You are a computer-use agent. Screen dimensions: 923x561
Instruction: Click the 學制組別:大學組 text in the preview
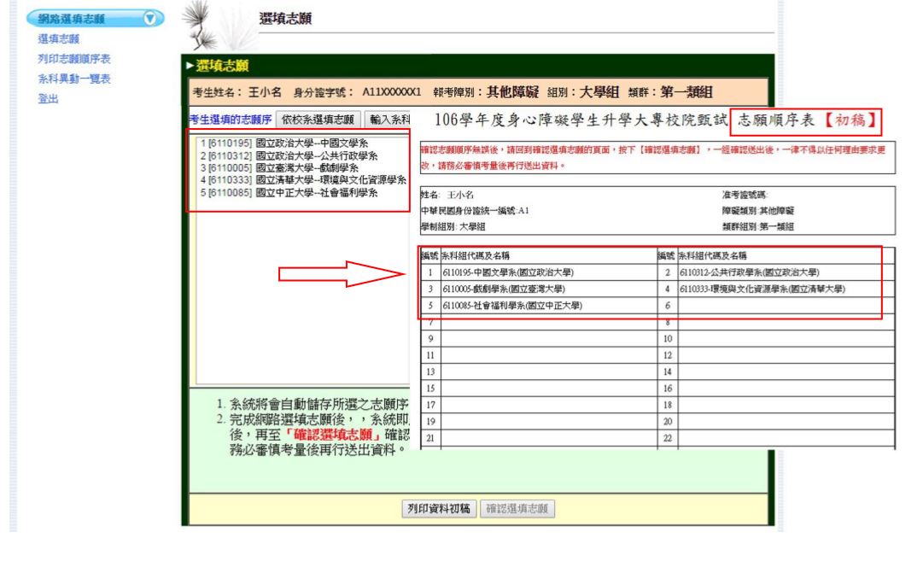(x=453, y=226)
